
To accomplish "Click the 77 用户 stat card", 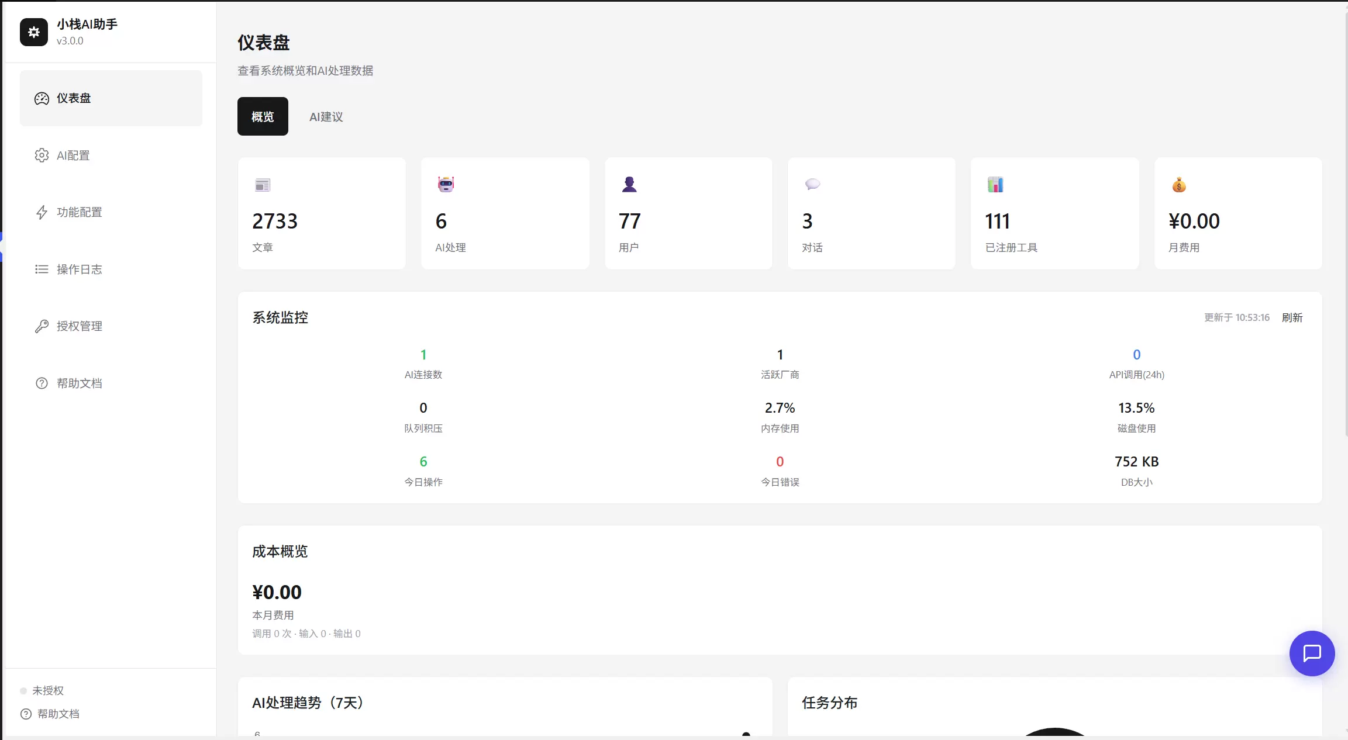I will click(x=688, y=213).
